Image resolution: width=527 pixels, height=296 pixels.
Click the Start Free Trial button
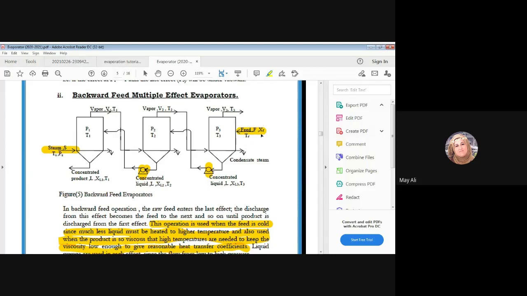tap(362, 240)
